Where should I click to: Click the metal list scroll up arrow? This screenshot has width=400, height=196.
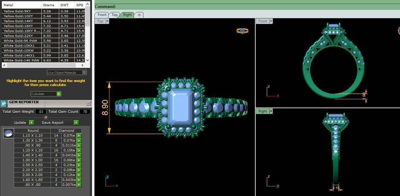pos(88,4)
